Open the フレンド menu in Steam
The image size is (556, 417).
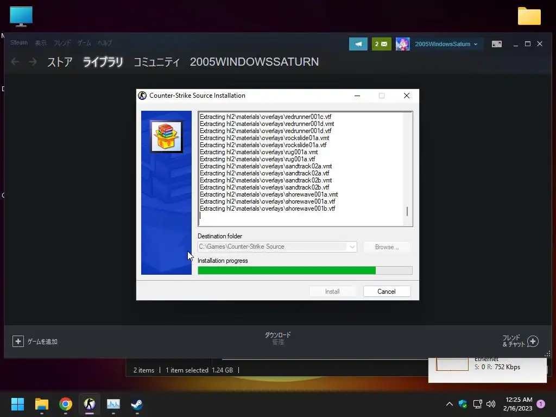tap(62, 42)
